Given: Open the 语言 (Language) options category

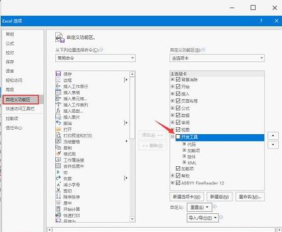Looking at the screenshot, I should click(10, 71).
